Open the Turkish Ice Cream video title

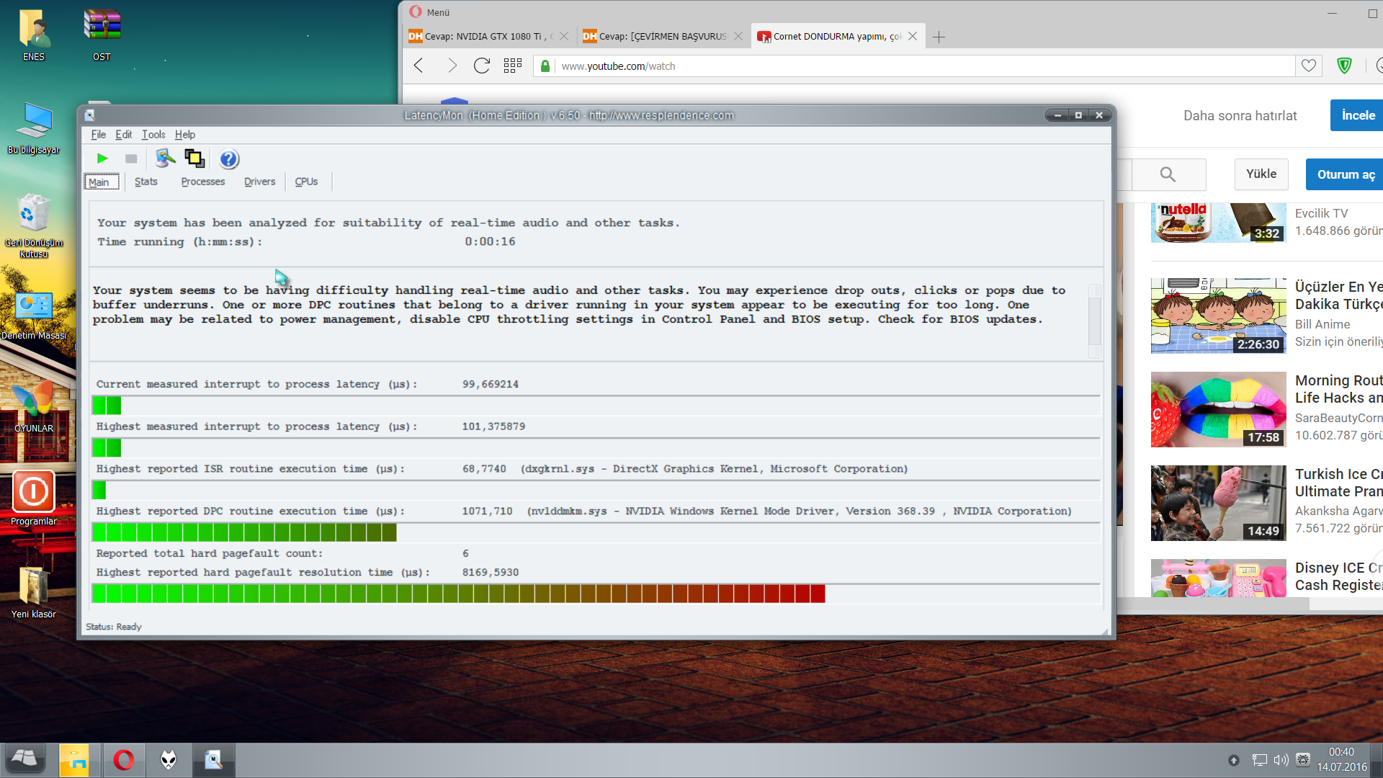[x=1338, y=483]
